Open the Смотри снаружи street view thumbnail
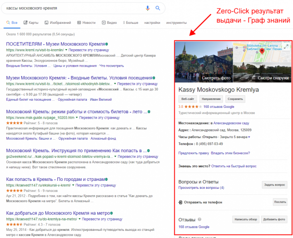Viewport: 293px width, 238px height. coord(262,73)
